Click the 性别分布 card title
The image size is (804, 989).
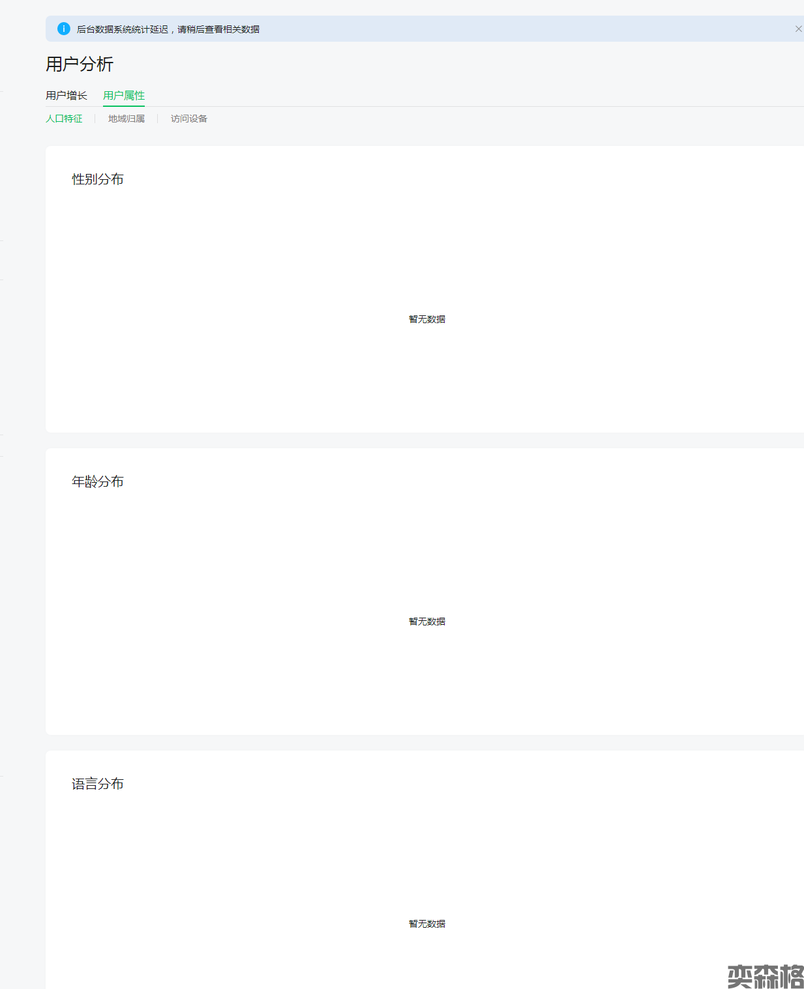point(98,179)
